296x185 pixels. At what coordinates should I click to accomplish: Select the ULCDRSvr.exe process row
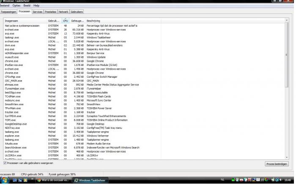[x=82, y=155]
